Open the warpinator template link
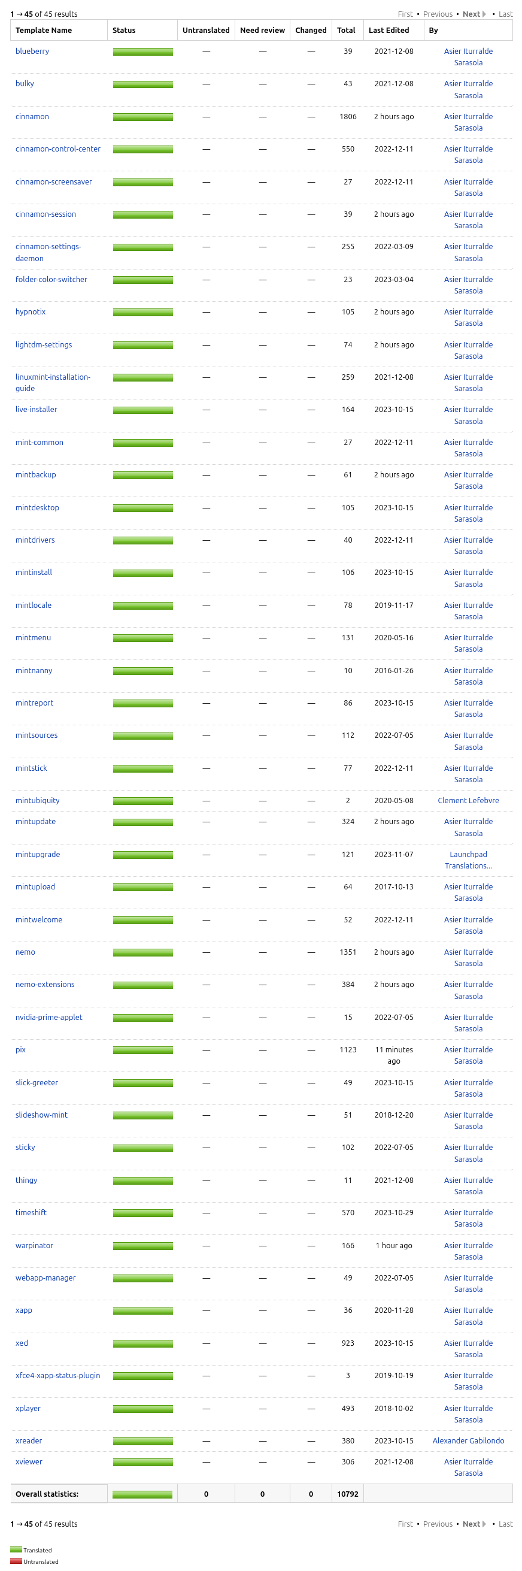Screen dimensions: 522x1571 (34, 1245)
